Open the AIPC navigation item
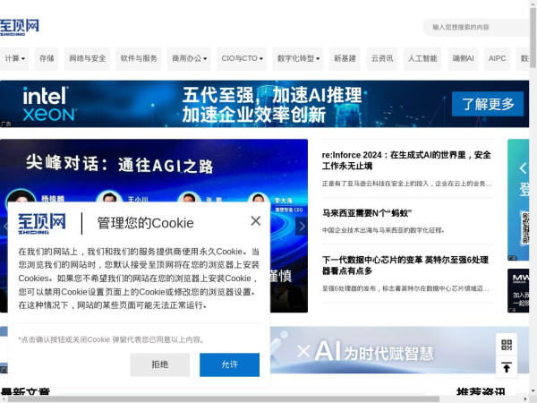Screen dimensions: 537x403 point(497,58)
